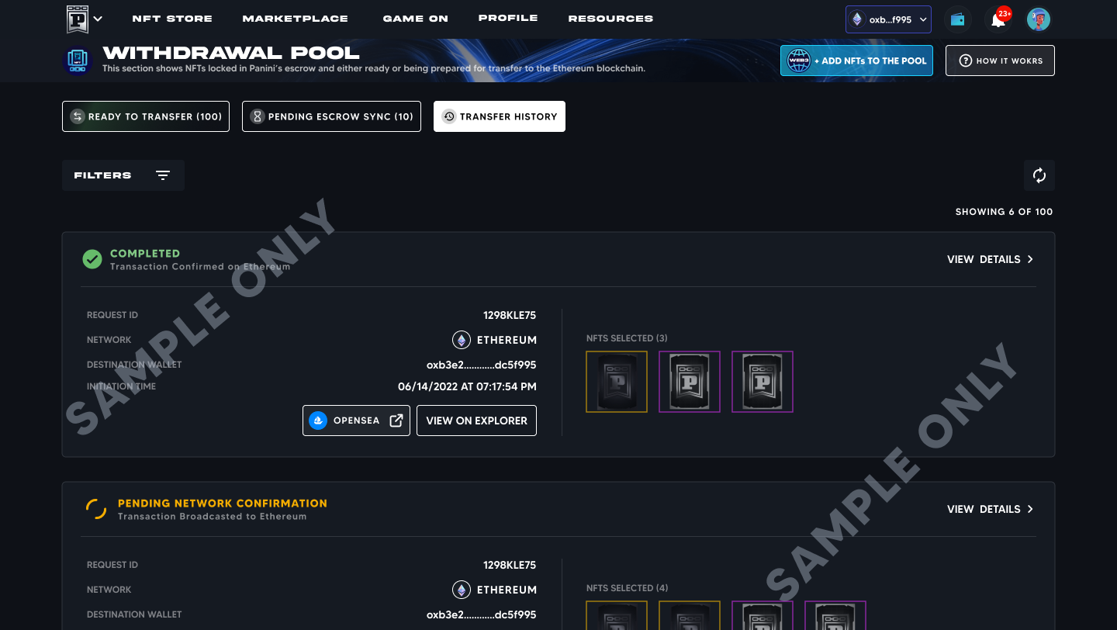Click the destination wallet address in Completed card
Screen dimensions: 1117x630
click(482, 365)
